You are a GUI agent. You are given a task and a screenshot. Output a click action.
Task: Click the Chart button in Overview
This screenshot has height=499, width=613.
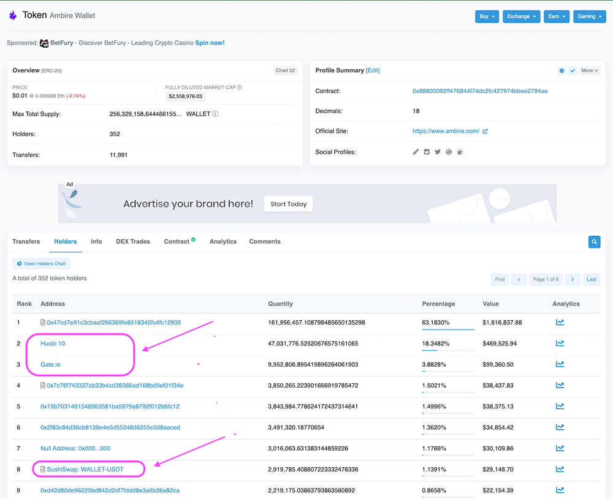[286, 70]
